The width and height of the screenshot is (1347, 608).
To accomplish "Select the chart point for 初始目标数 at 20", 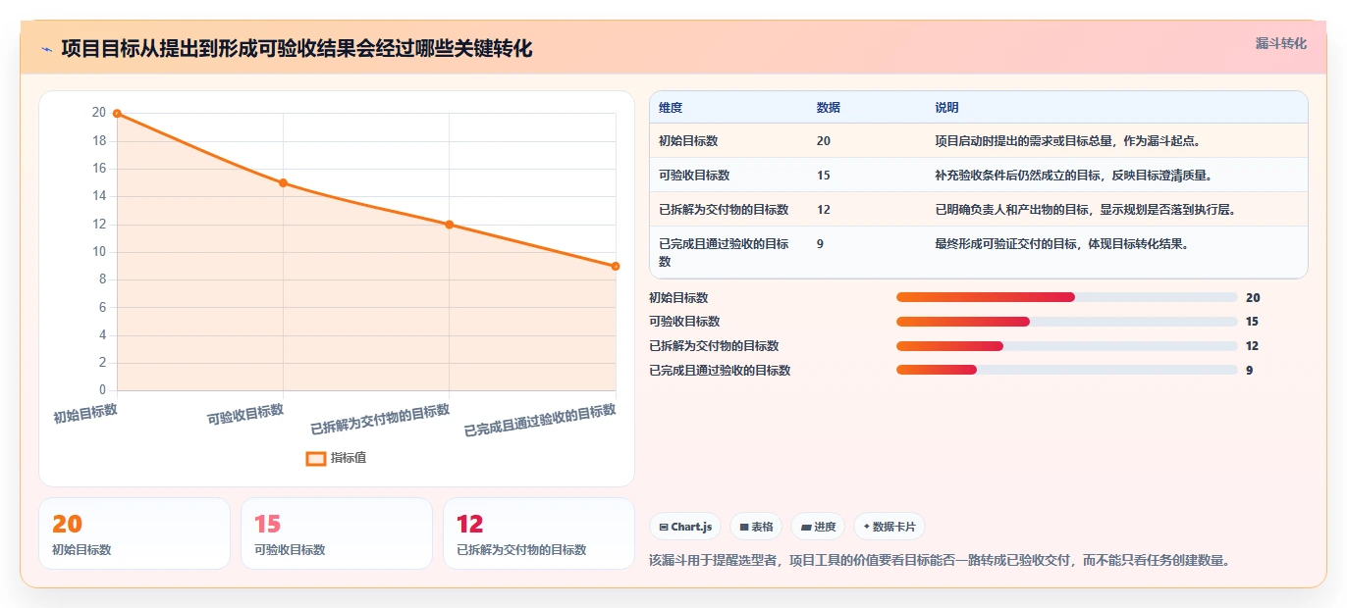I will (x=117, y=113).
